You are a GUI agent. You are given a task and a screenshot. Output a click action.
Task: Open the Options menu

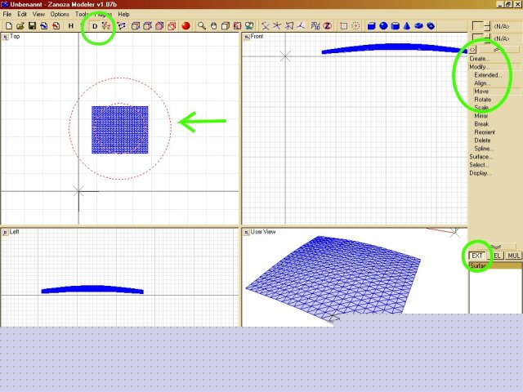(60, 15)
